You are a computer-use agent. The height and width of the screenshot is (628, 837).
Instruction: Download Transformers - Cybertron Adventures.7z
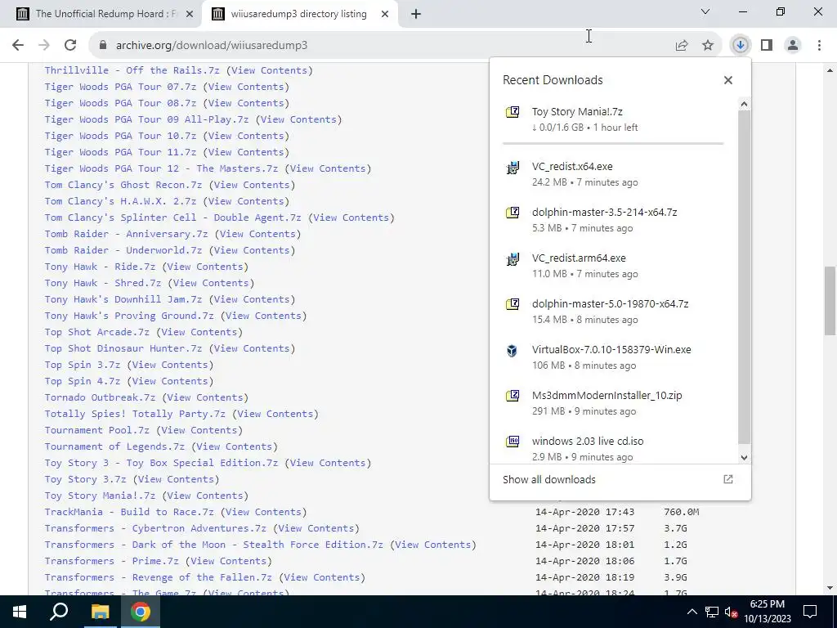pyautogui.click(x=155, y=529)
